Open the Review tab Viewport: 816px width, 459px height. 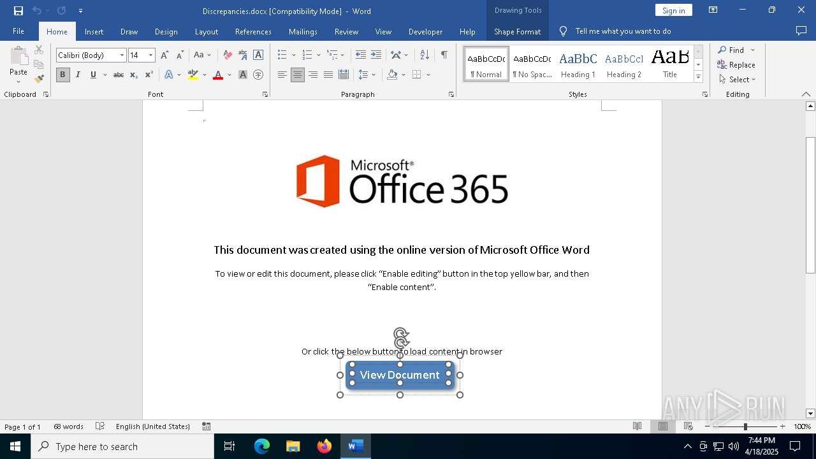[346, 31]
